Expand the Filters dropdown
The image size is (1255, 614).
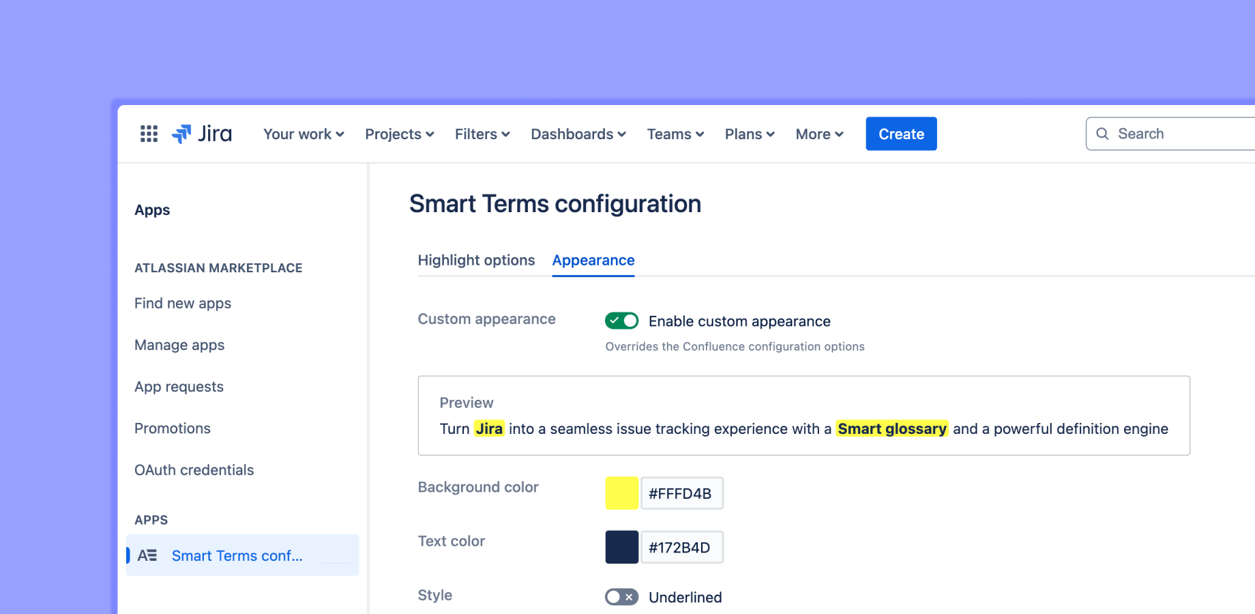pos(483,134)
